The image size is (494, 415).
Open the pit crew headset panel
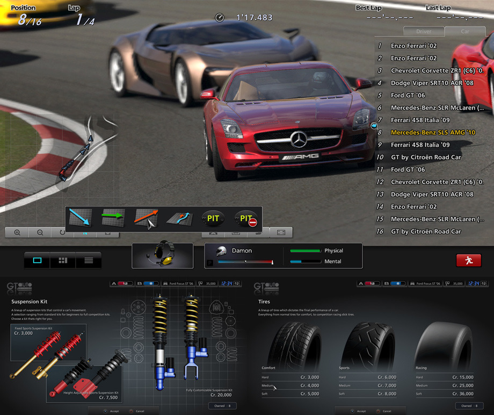pos(163,255)
